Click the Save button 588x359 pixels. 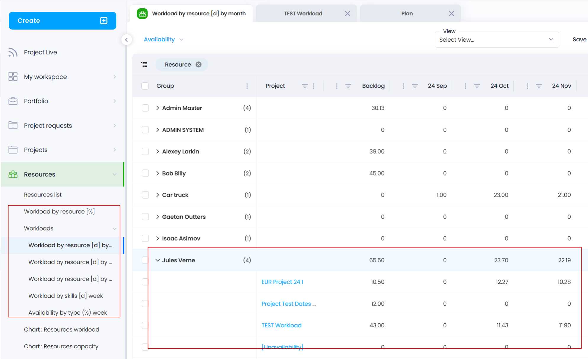tap(579, 40)
